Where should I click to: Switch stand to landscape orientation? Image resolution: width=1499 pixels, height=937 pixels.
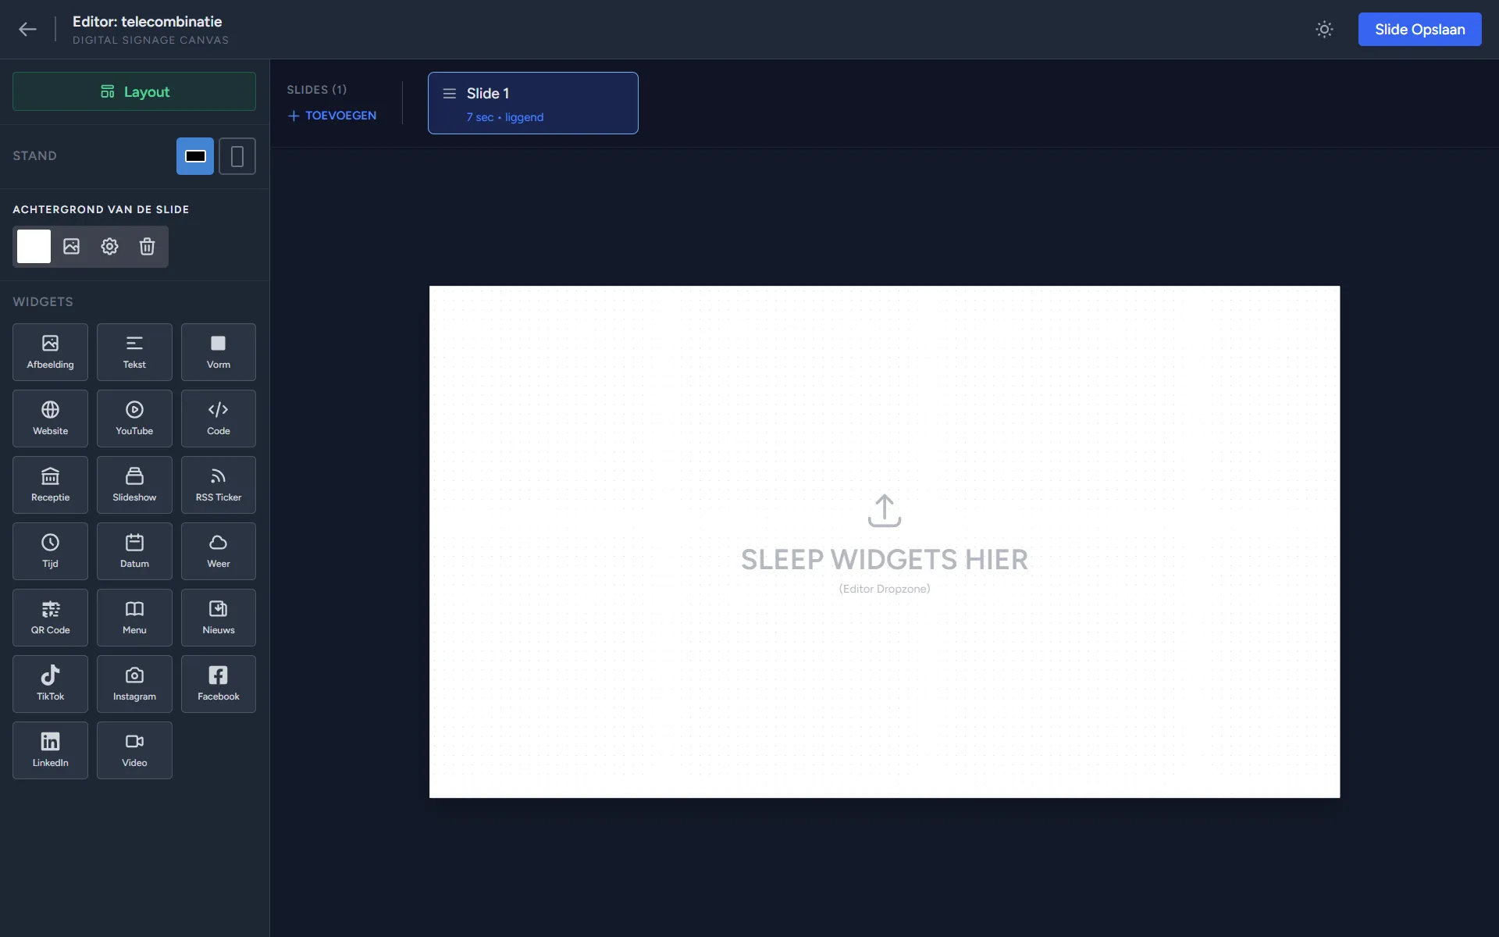(x=195, y=156)
